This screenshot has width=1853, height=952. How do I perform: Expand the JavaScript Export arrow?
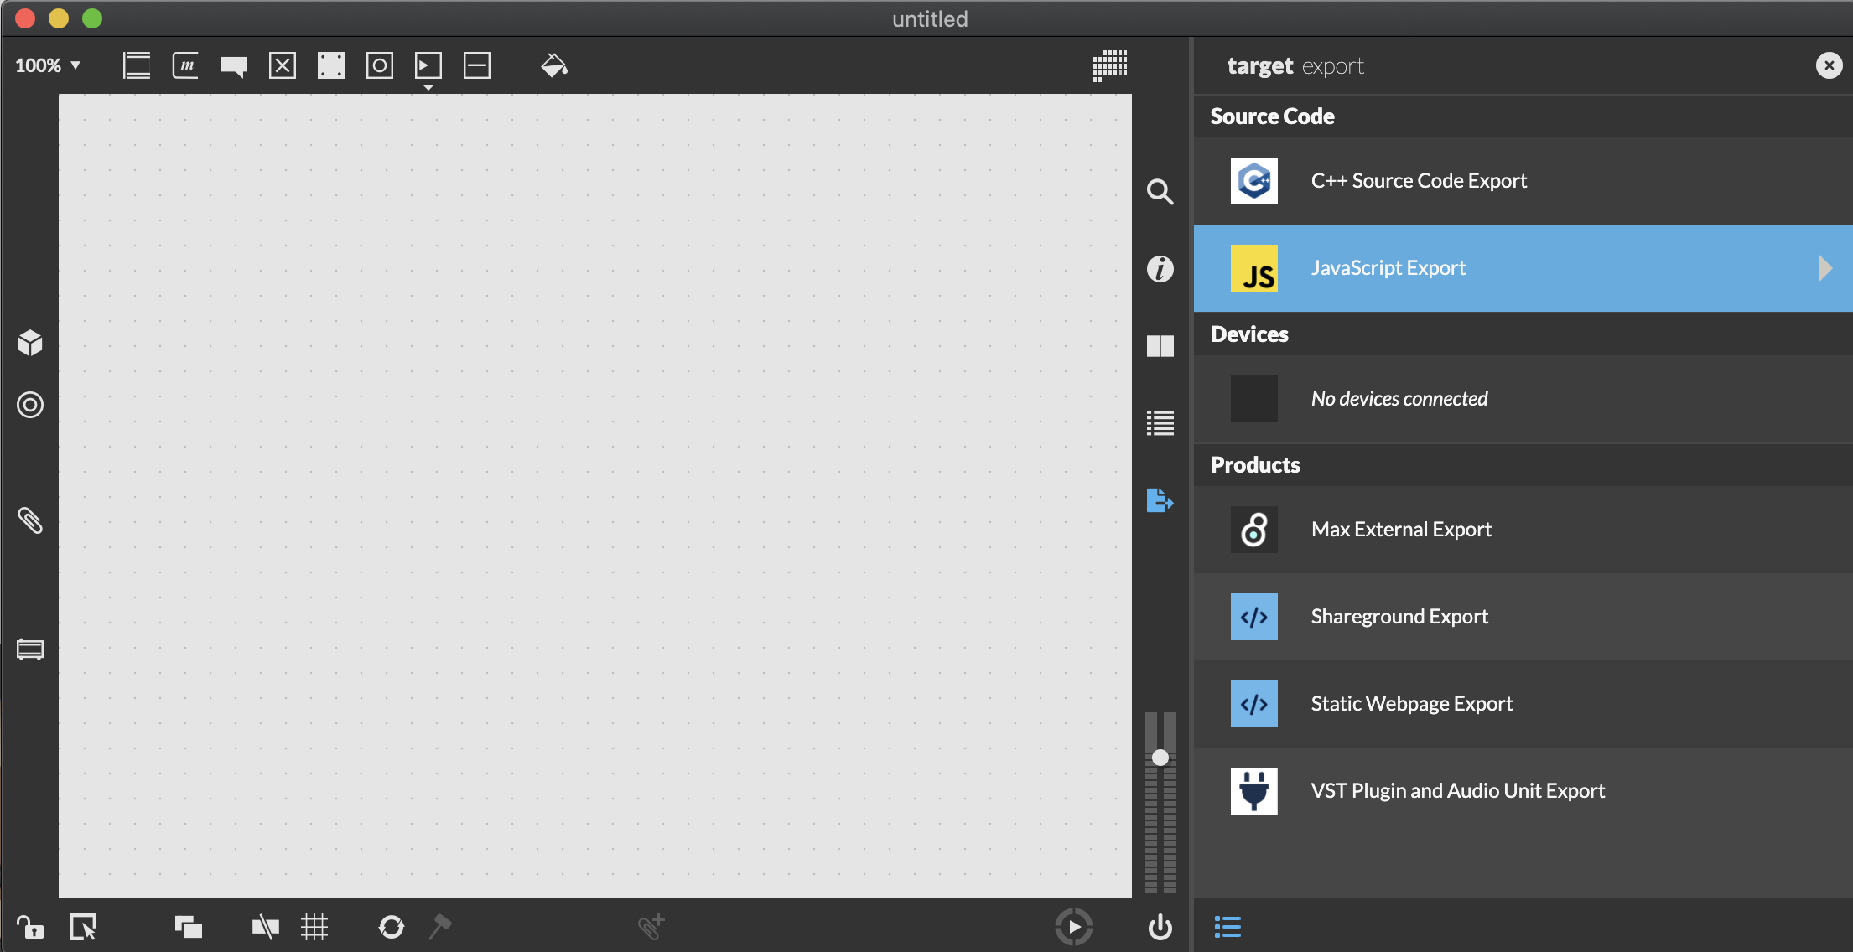click(x=1825, y=268)
